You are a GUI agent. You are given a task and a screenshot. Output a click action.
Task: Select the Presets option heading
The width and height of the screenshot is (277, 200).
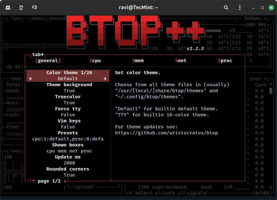pyautogui.click(x=68, y=133)
